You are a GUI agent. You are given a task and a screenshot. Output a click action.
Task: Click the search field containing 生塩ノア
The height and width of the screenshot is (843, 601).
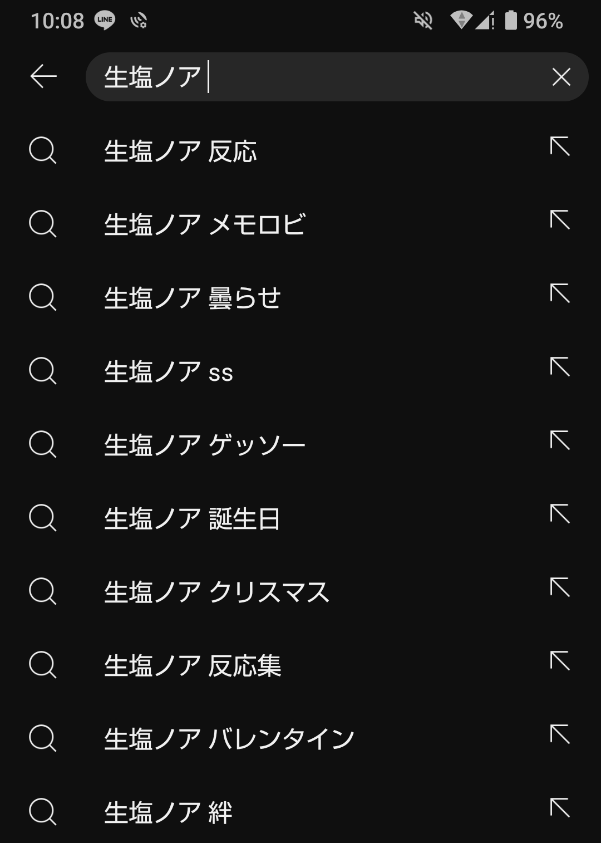[x=323, y=77]
